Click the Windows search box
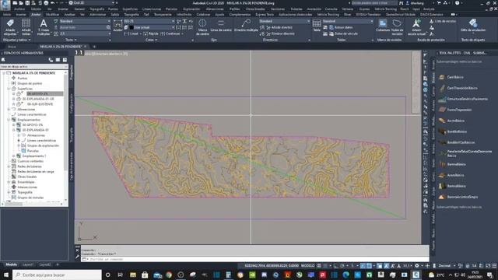 (57, 275)
